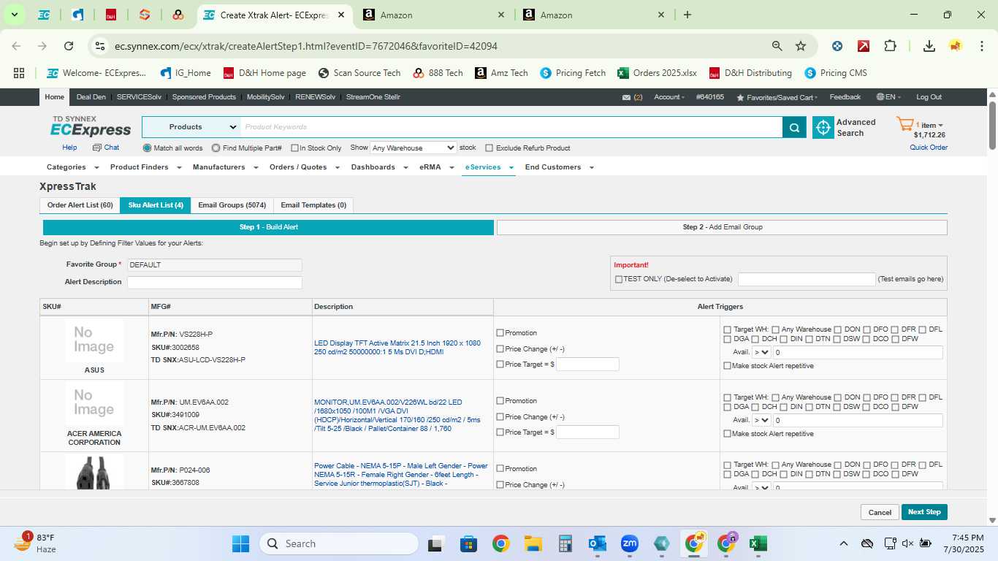Viewport: 998px width, 561px height.
Task: Open Deal Den in top nav
Action: click(x=91, y=97)
